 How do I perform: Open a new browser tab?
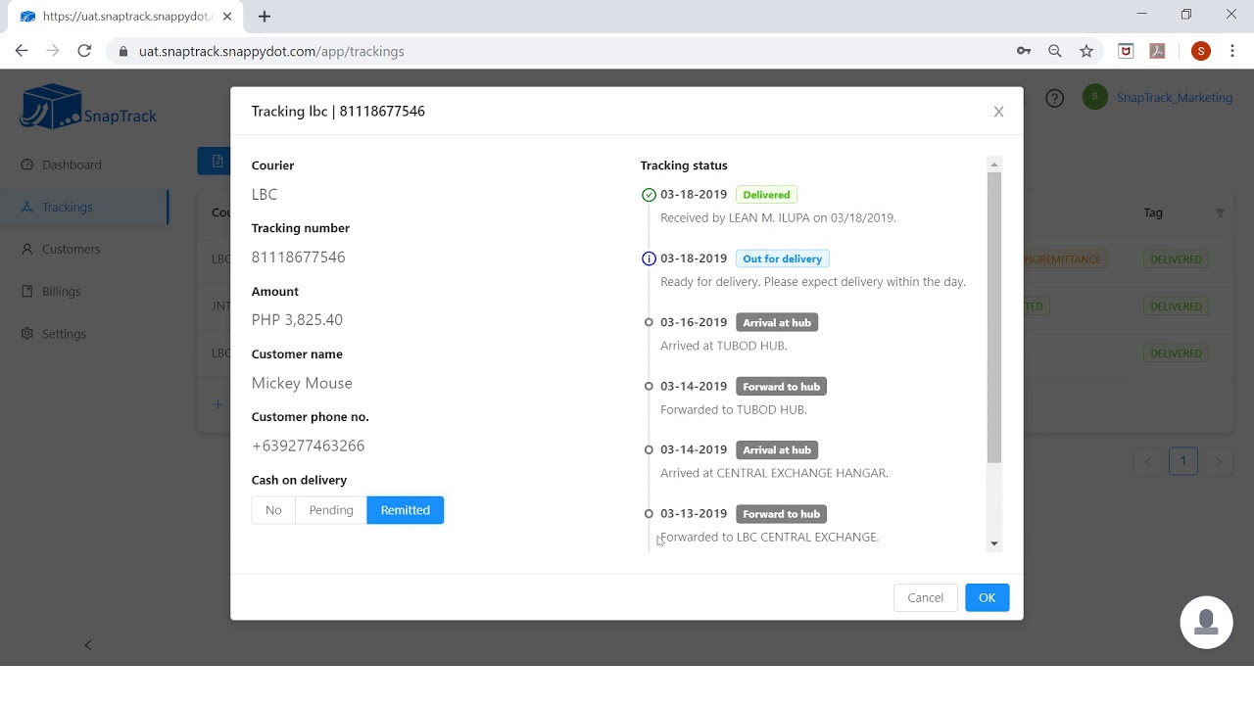click(x=265, y=16)
